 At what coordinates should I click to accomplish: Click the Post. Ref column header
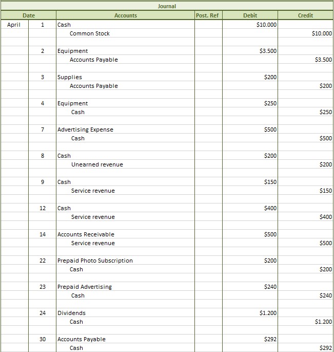click(x=208, y=15)
